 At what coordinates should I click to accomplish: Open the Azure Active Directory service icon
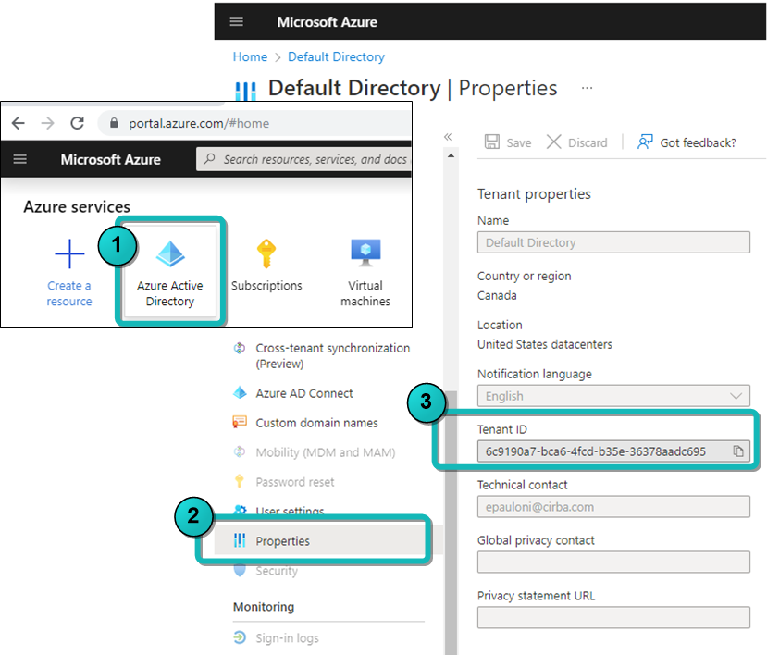pos(170,253)
